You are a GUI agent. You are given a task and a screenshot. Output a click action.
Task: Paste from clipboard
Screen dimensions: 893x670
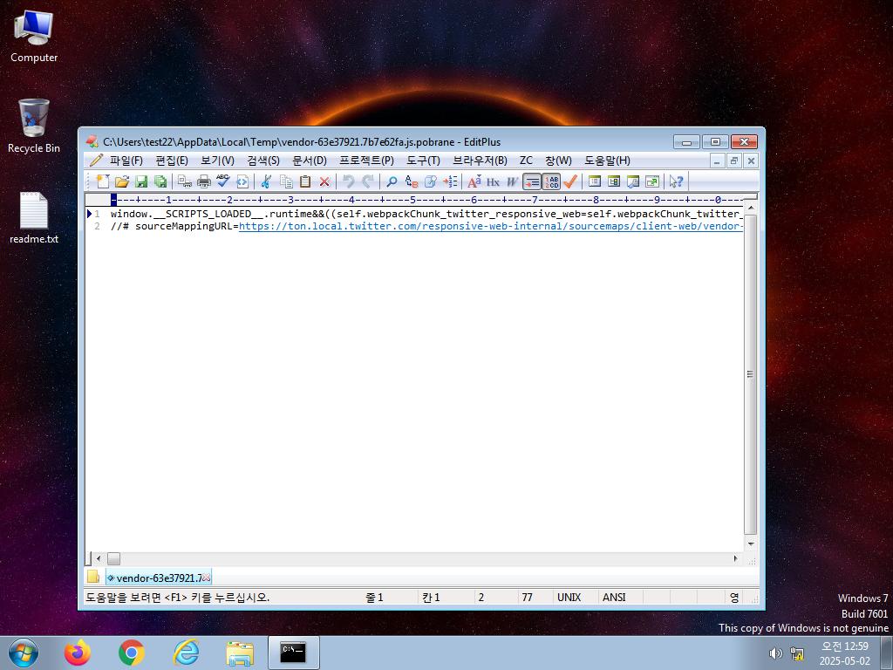[x=305, y=181]
